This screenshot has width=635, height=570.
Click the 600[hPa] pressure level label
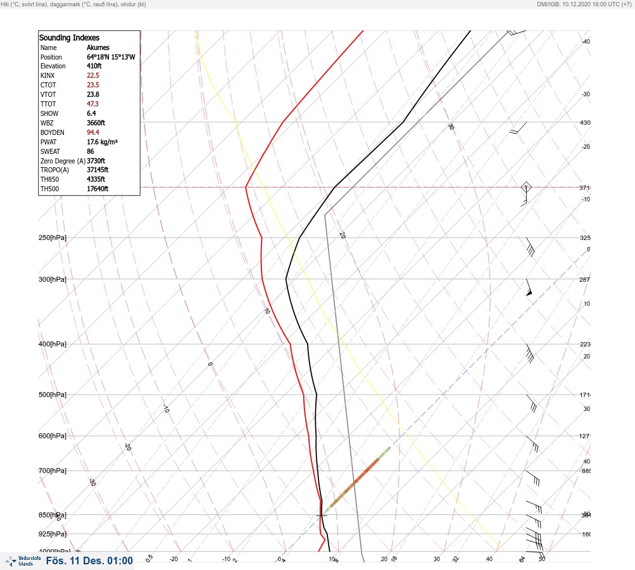click(x=53, y=436)
